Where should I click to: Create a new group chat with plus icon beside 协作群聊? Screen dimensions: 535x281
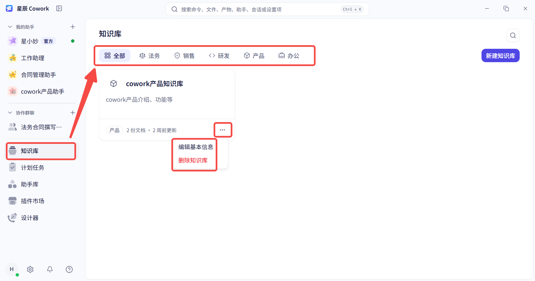click(73, 113)
